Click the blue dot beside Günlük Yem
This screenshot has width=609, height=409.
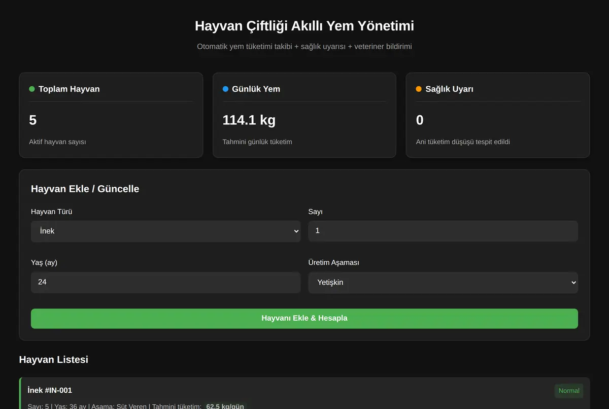click(225, 89)
